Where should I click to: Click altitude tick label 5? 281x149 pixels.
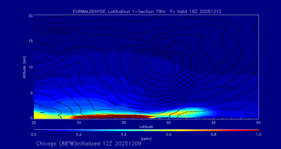click(x=31, y=93)
